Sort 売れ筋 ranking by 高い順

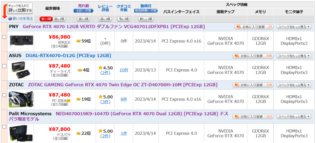pos(83,19)
